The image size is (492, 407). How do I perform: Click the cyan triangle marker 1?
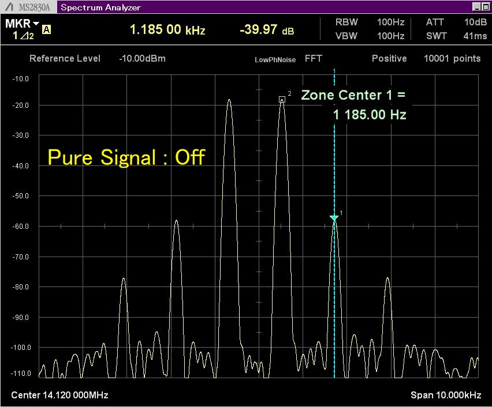tap(334, 218)
